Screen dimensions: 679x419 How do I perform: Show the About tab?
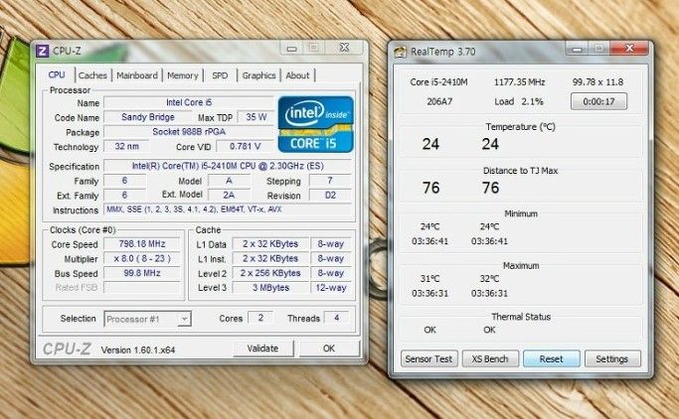coord(297,75)
